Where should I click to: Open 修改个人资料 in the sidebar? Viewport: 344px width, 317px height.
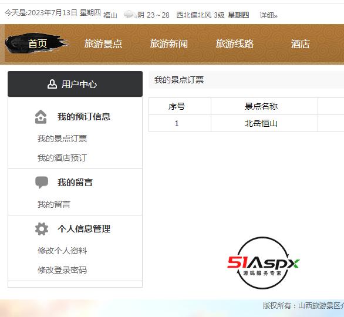tap(62, 251)
